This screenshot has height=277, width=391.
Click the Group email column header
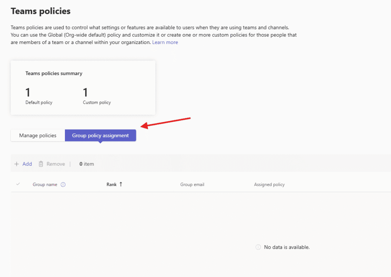[x=192, y=184]
